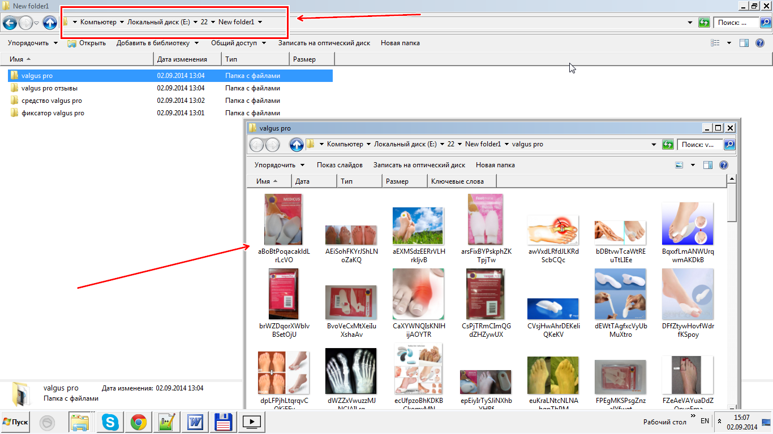Screen dimensions: 773x434
Task: Show preview pane in New folder1 window
Action: pyautogui.click(x=744, y=43)
